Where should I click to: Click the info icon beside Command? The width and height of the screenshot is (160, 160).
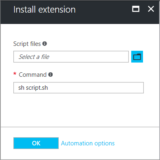tap(51, 74)
